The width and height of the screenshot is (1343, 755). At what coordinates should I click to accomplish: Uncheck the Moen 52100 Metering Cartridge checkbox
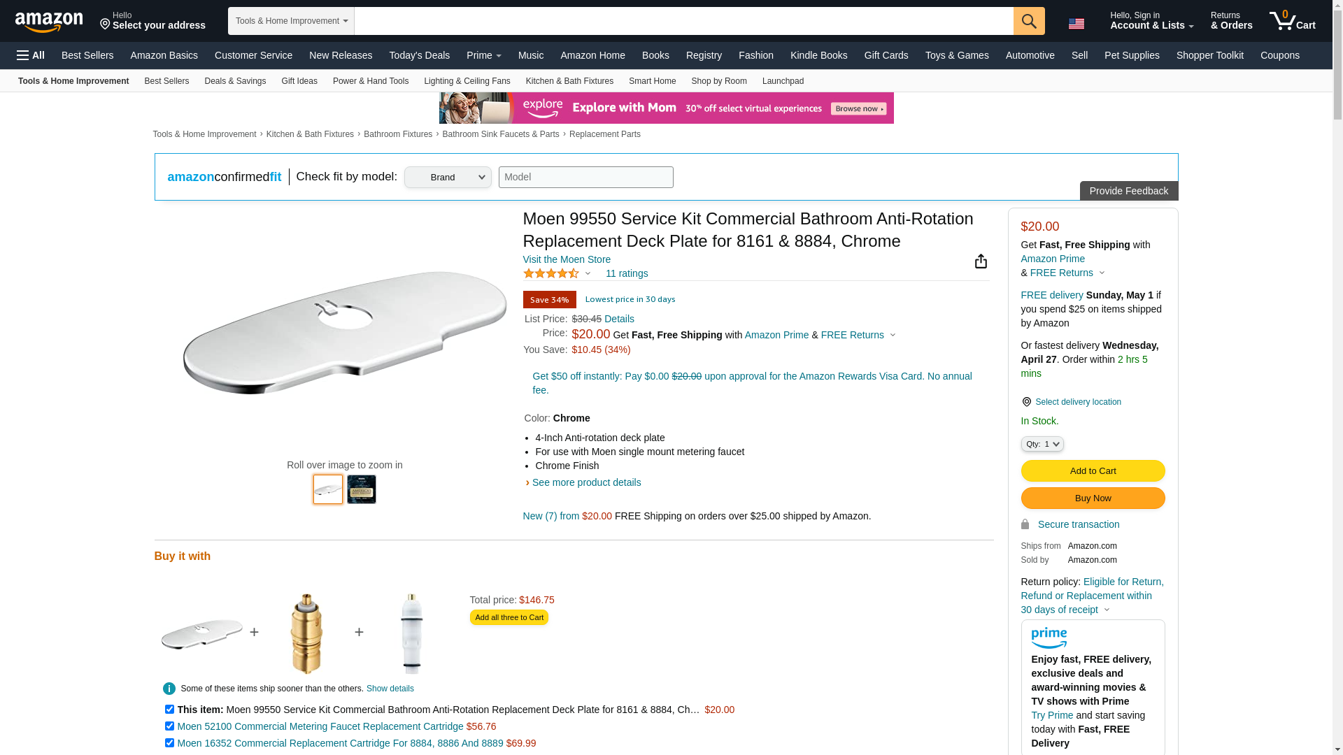tap(169, 726)
